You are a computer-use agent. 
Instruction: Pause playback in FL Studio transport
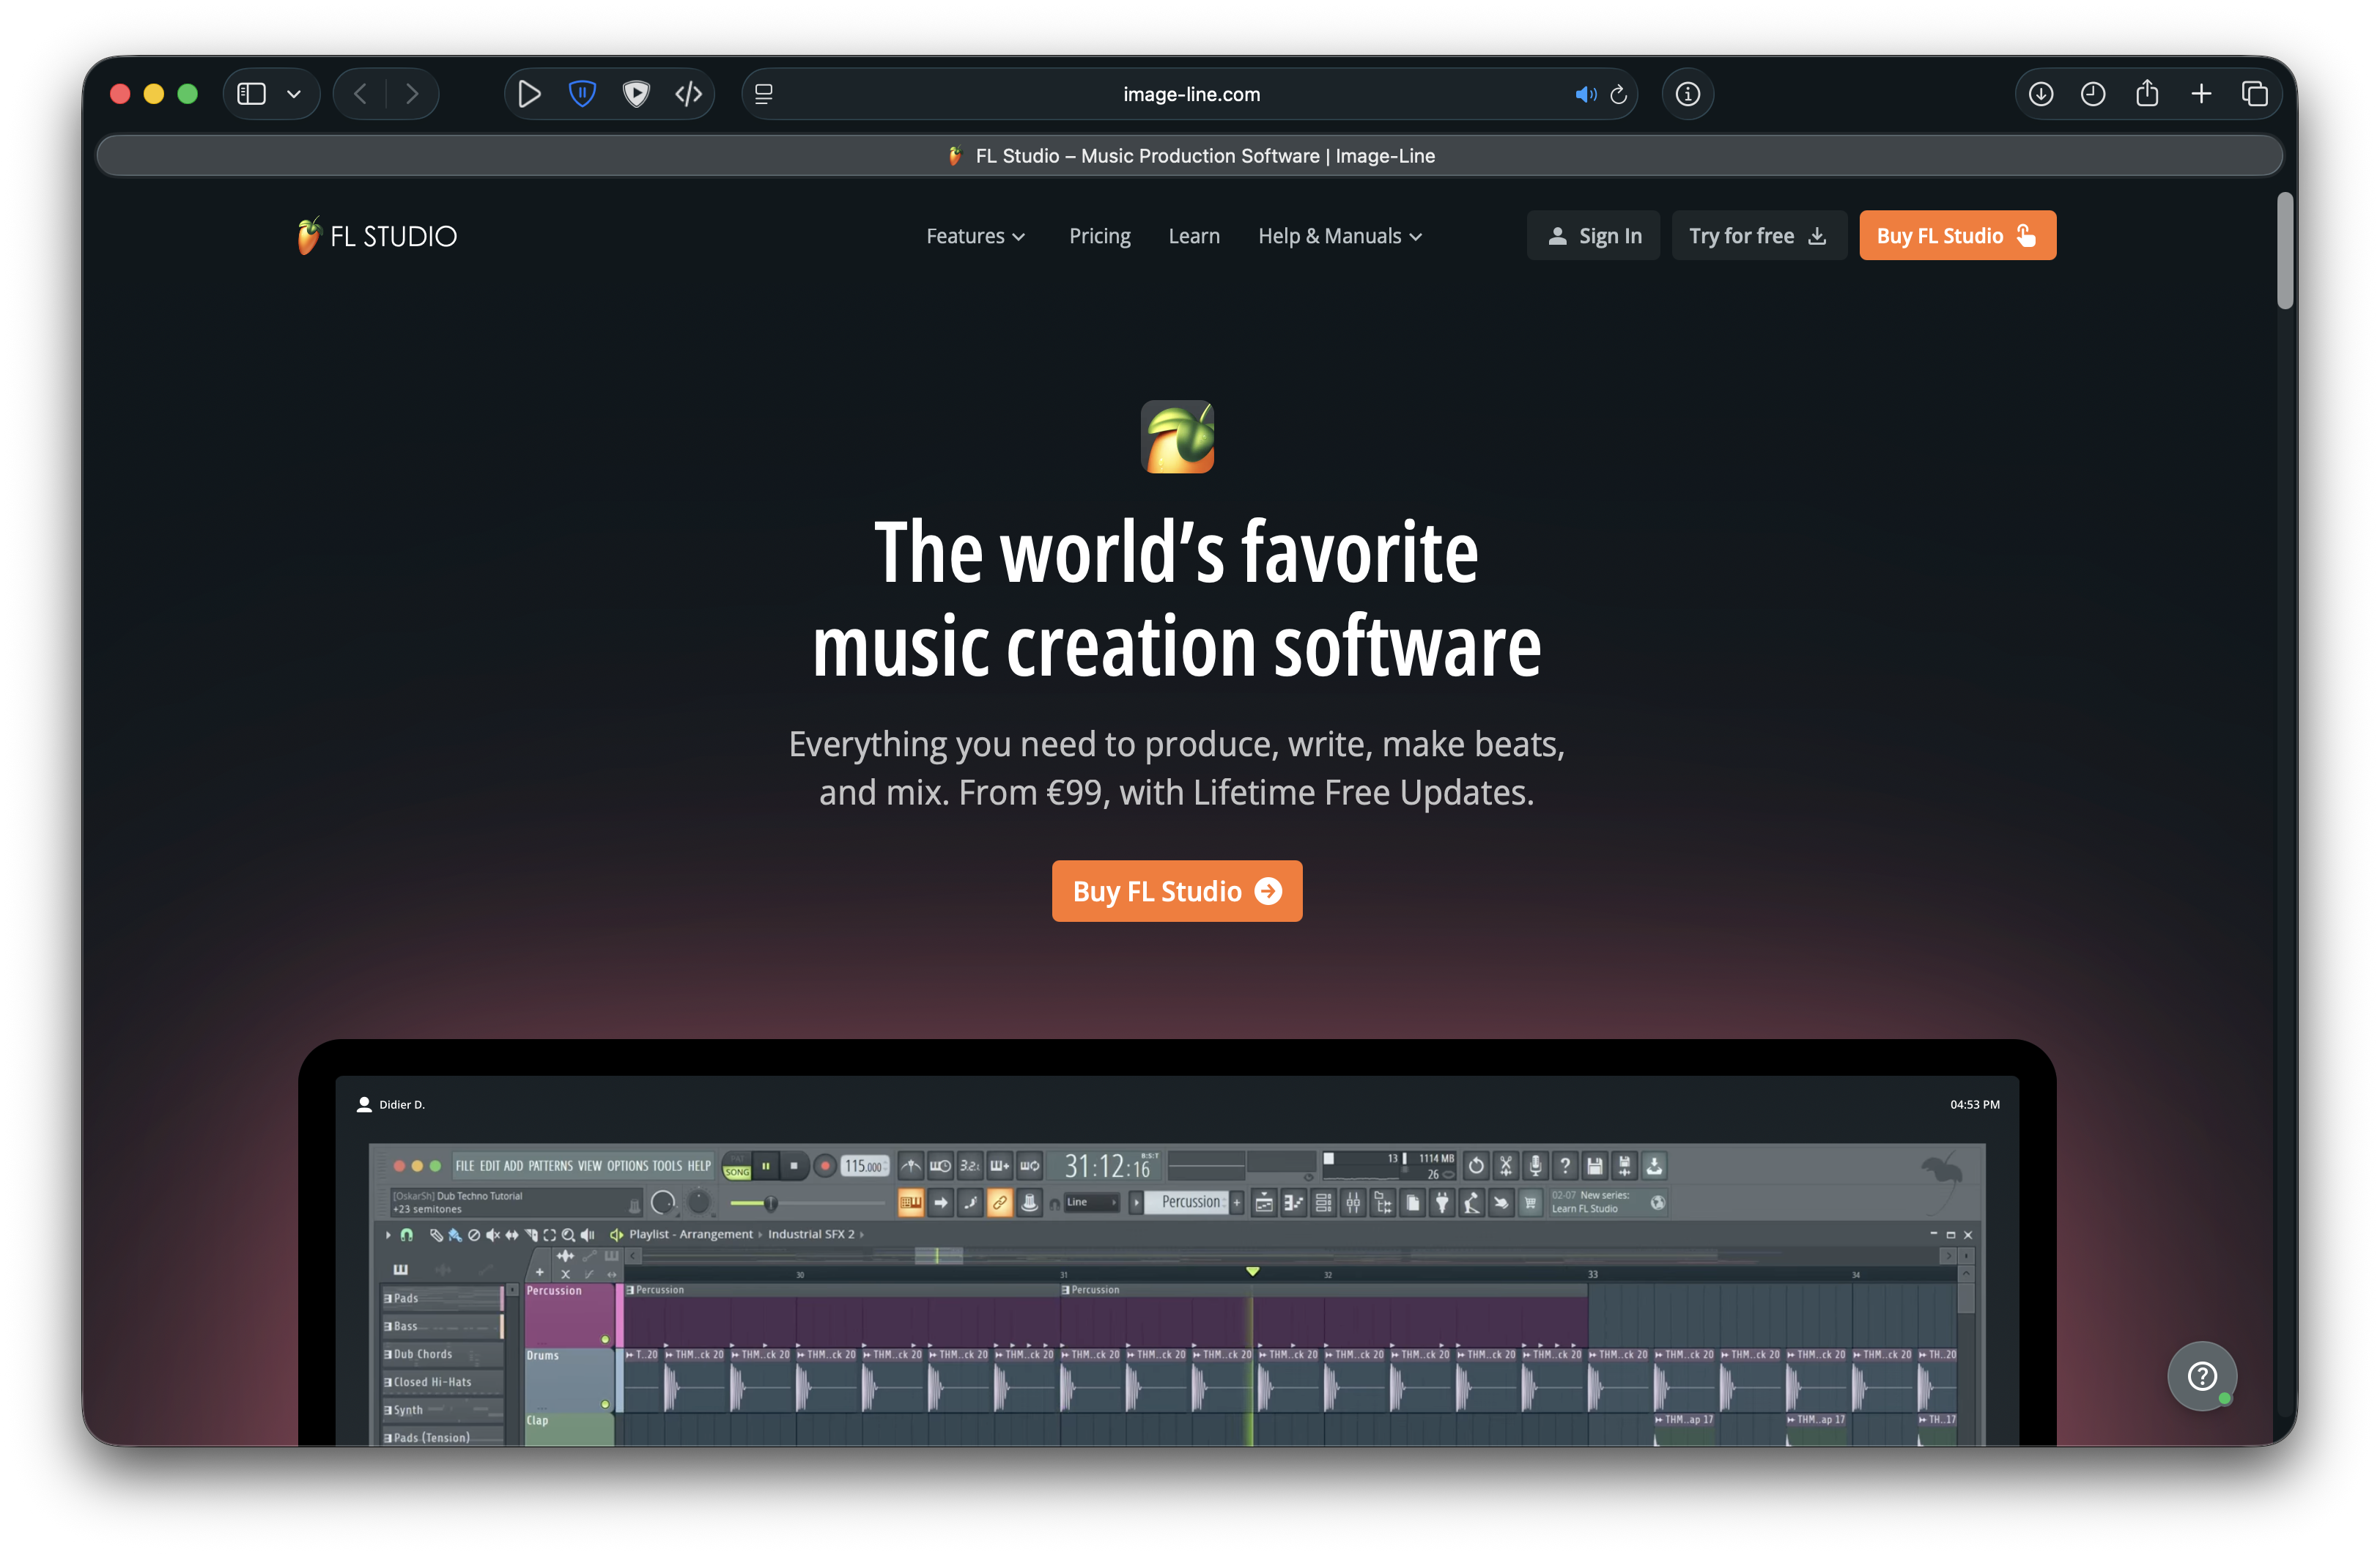click(766, 1166)
